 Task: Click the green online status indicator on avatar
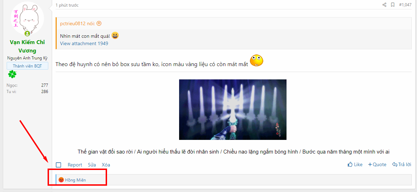(27, 34)
